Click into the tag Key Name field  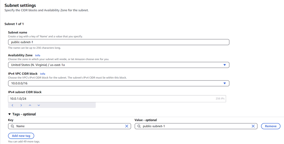(x=70, y=126)
